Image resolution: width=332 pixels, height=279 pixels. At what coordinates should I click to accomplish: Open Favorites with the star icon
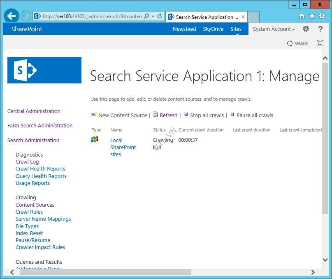[x=312, y=16]
